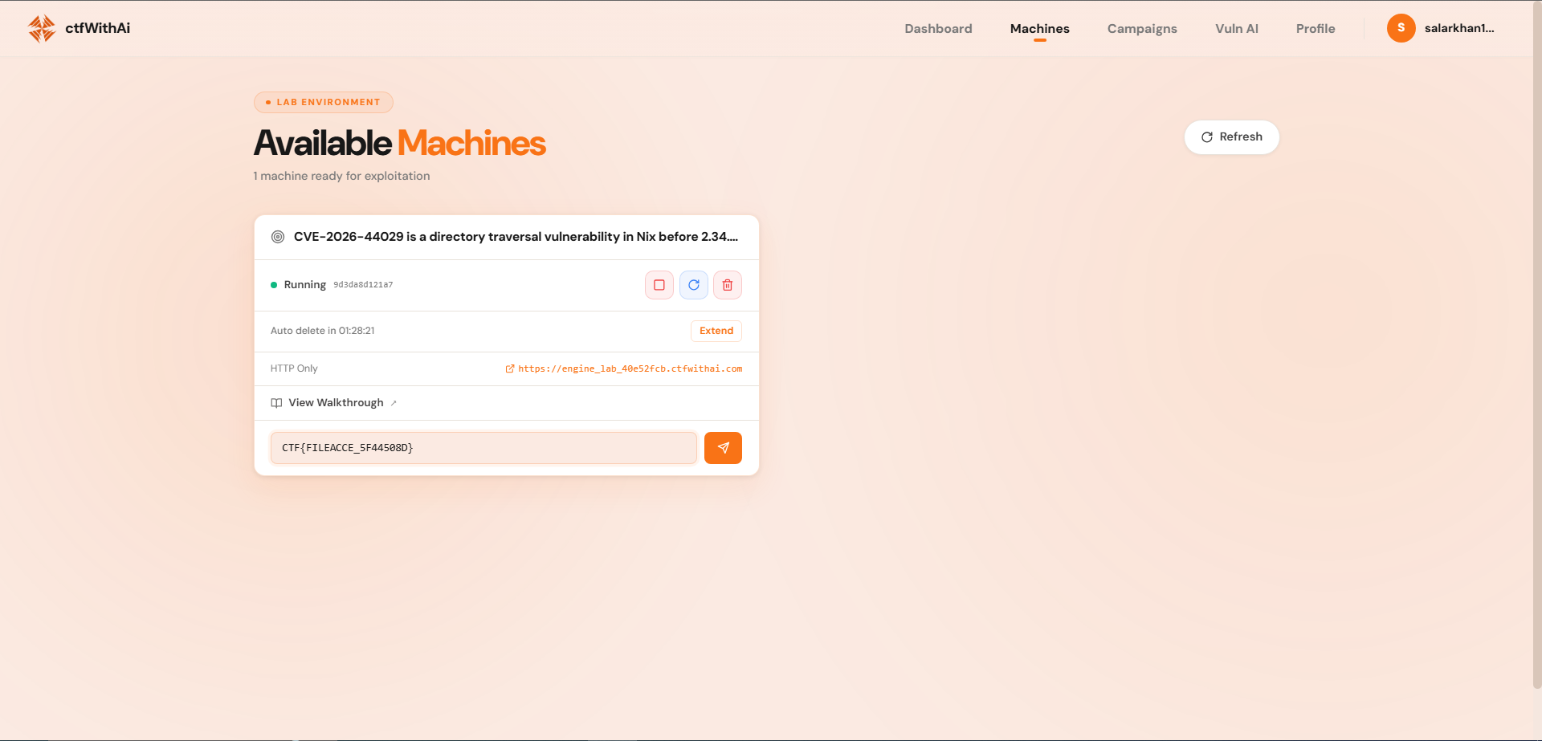Go to the Campaigns page
Image resolution: width=1542 pixels, height=741 pixels.
[x=1142, y=29]
